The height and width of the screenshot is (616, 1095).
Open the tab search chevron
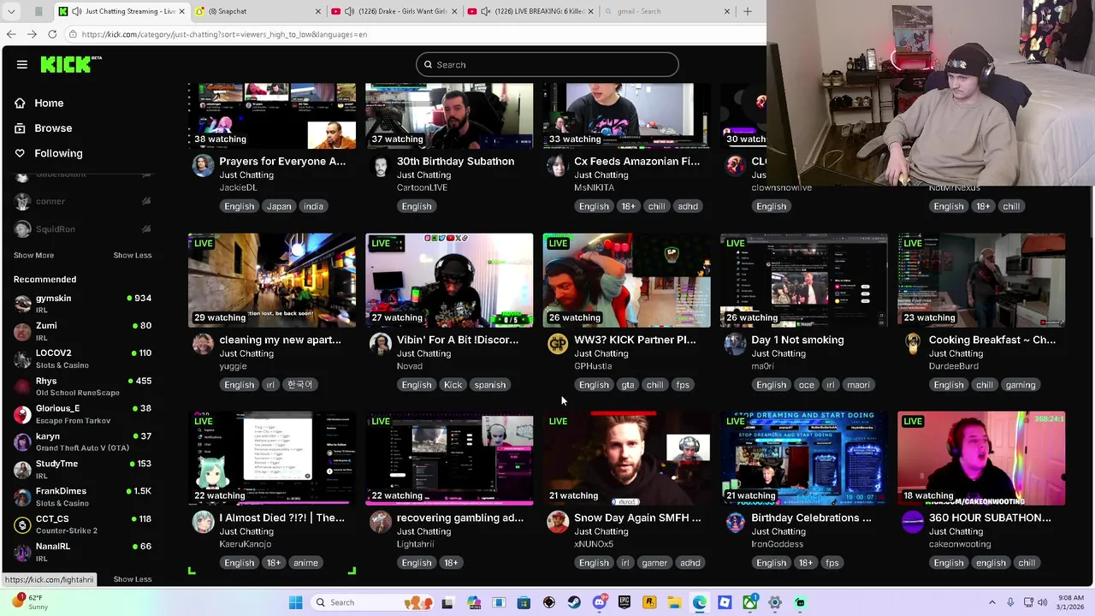13,11
